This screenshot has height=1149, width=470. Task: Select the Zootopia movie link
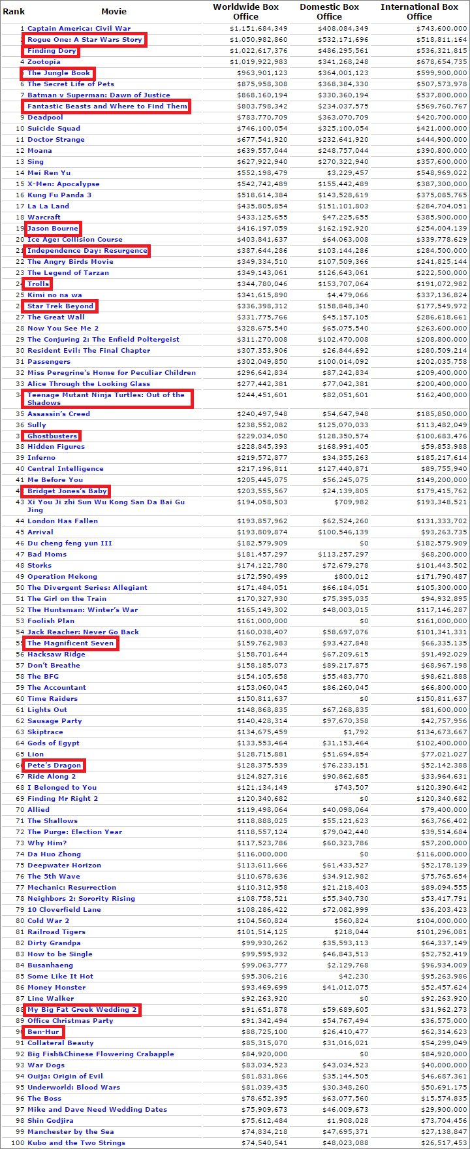click(x=44, y=62)
